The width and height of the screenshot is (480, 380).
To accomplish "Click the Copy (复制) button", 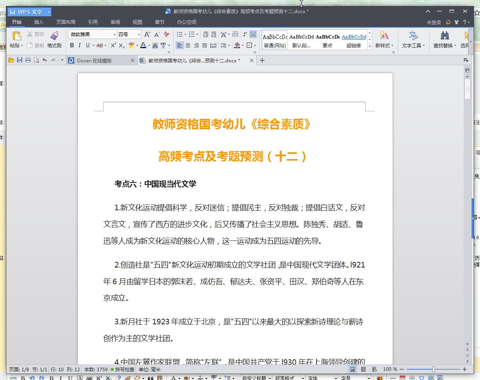I will click(35, 45).
